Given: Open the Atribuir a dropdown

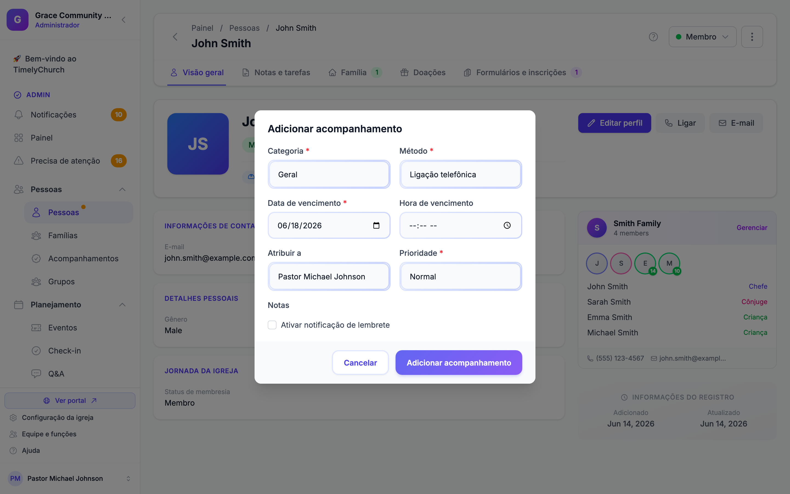Looking at the screenshot, I should [329, 277].
